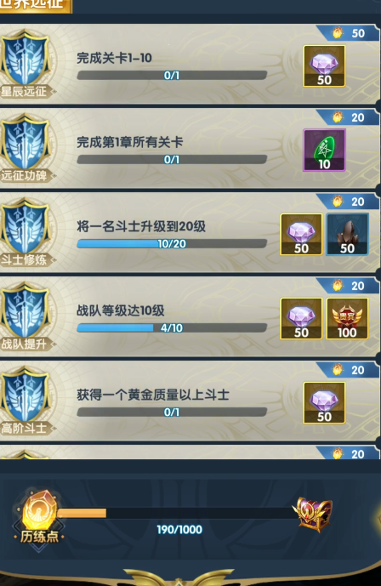This screenshot has height=586, width=381.
Task: Click the 190/1000 progress bar
Action: [x=175, y=513]
